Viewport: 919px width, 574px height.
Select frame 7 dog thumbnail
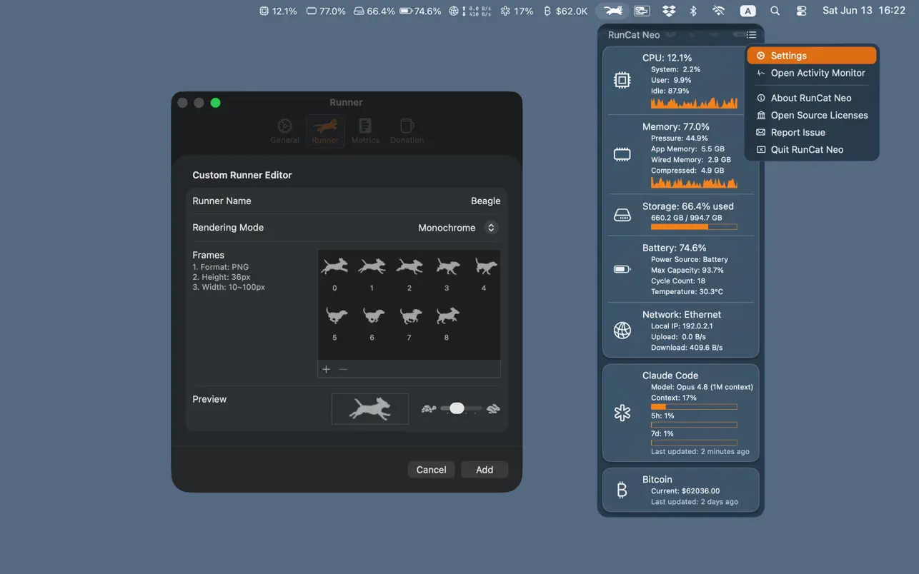[409, 316]
